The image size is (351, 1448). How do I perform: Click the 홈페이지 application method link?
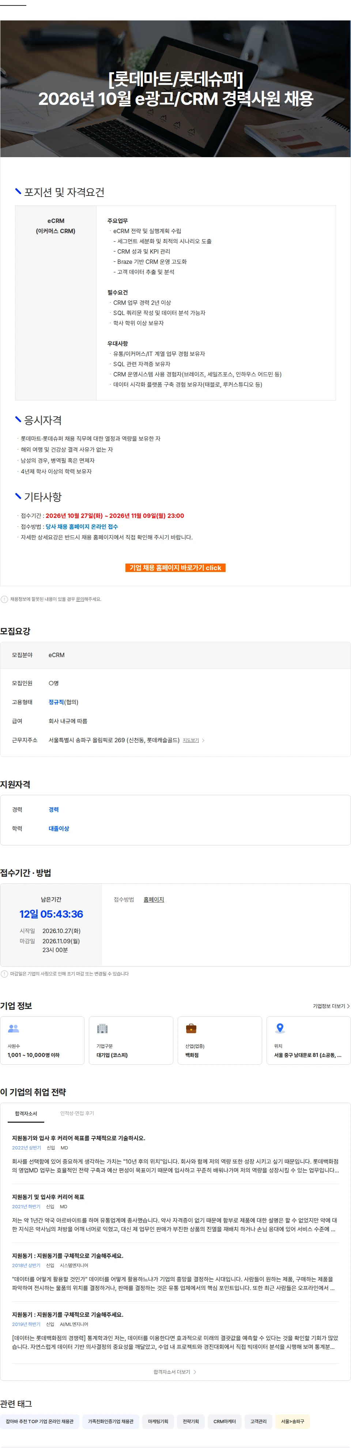click(154, 899)
